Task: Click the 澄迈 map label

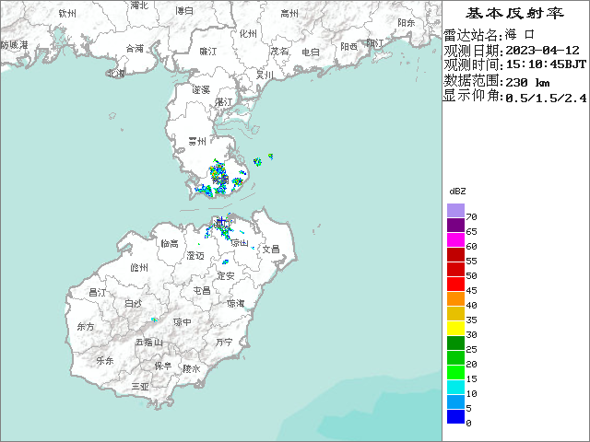Action: click(195, 256)
